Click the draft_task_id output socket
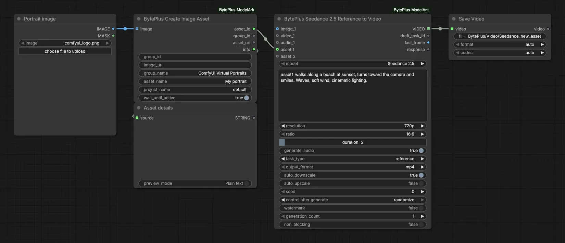565x243 pixels. click(428, 36)
